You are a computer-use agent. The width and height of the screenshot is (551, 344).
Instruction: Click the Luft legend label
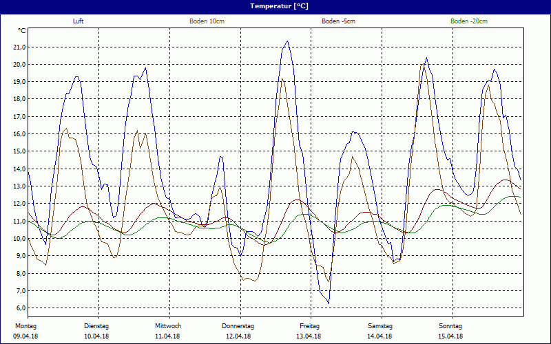78,21
